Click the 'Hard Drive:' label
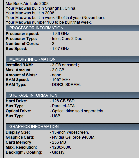The width and height of the screenshot is (139, 158). tap(17, 101)
